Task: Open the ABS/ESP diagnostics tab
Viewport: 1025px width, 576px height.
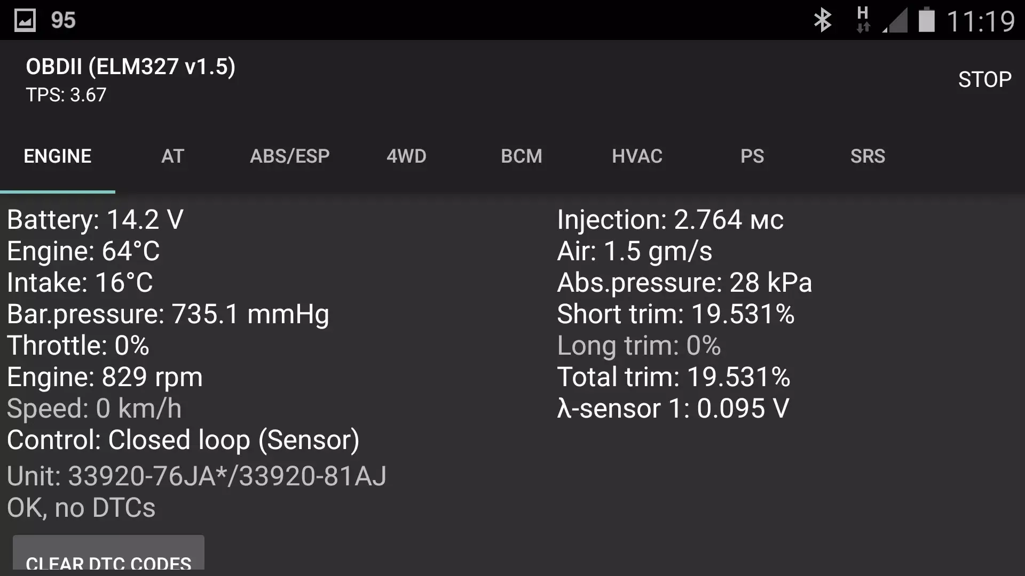Action: point(290,156)
